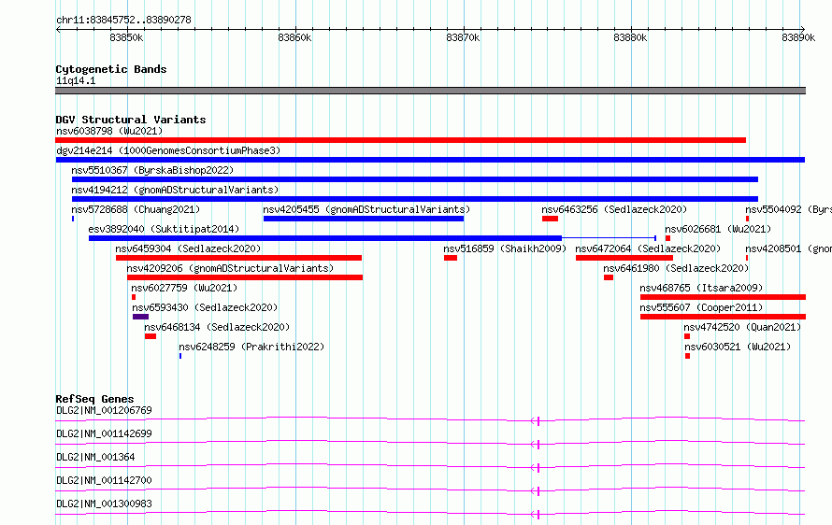This screenshot has width=832, height=525.
Task: Click DLG2|NM_001364 transcript label
Action: [x=95, y=457]
